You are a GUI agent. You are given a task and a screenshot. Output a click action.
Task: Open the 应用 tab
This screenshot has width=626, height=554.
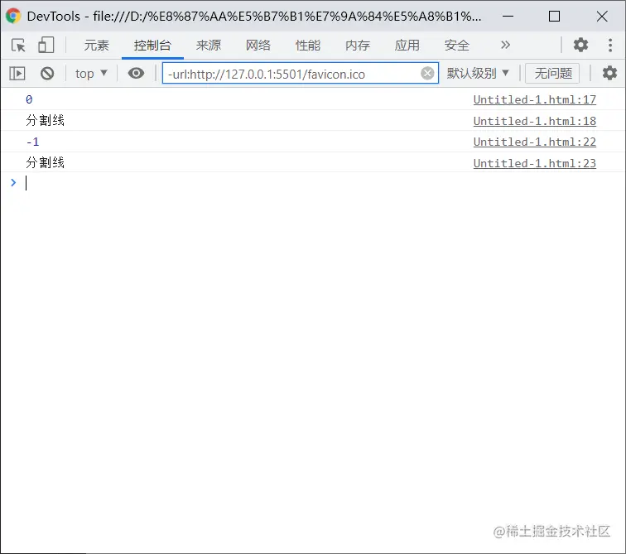(407, 45)
